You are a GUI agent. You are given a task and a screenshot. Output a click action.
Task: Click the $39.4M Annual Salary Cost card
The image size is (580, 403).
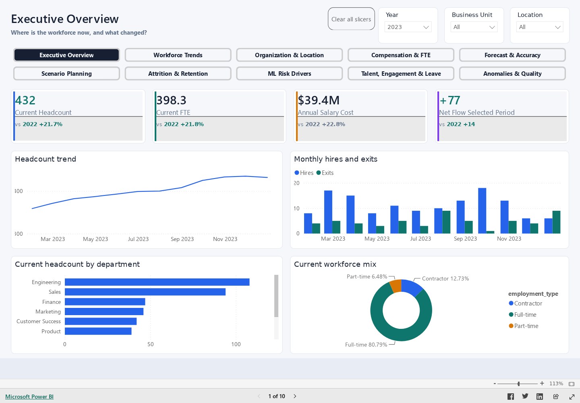(361, 116)
